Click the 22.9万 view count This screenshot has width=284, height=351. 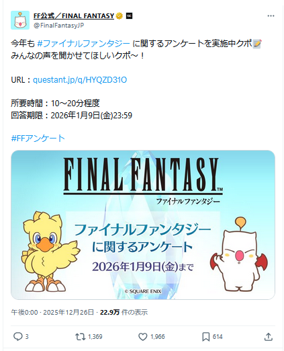[x=109, y=312]
